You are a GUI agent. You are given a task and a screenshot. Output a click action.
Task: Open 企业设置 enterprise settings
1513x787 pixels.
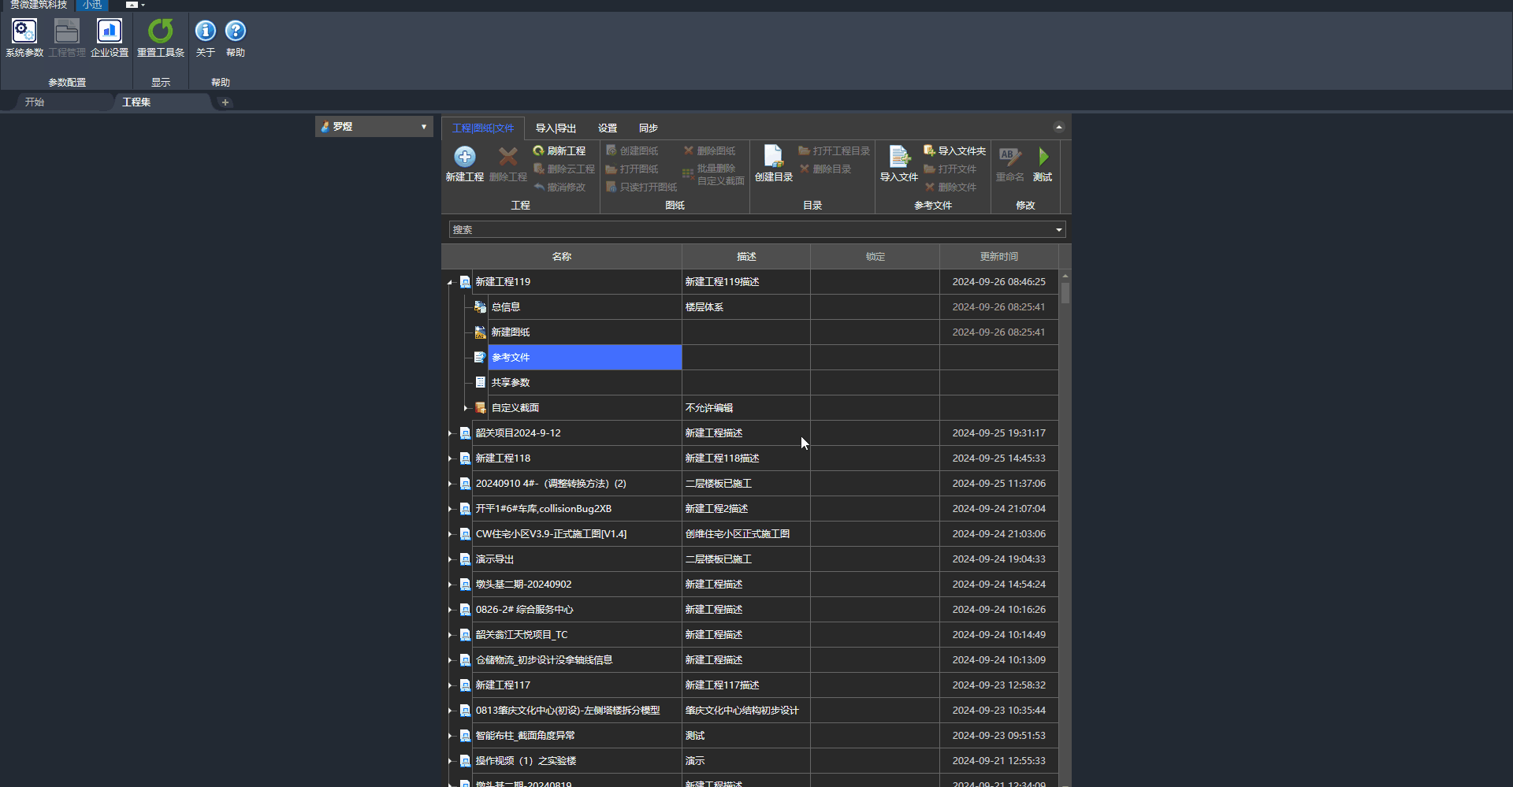[x=110, y=32]
